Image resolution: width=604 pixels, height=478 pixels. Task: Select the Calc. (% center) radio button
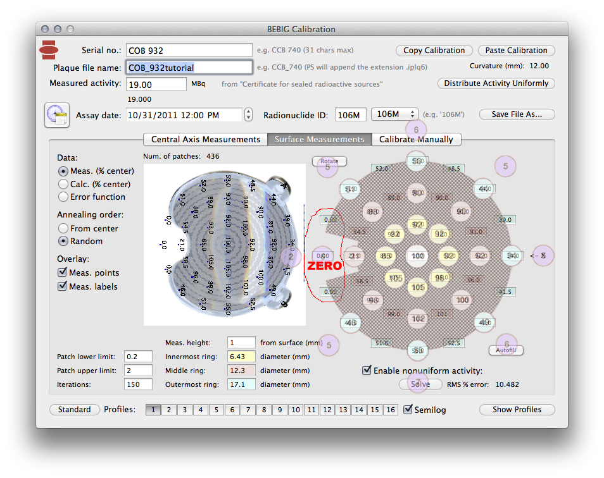[63, 184]
